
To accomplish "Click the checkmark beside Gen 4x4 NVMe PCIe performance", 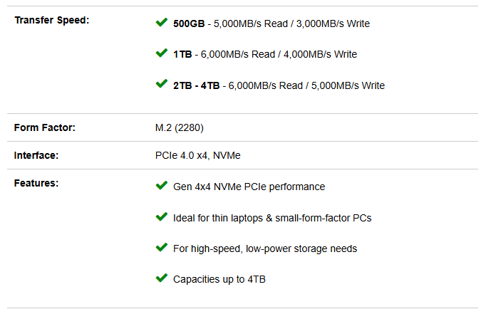I will pos(162,186).
